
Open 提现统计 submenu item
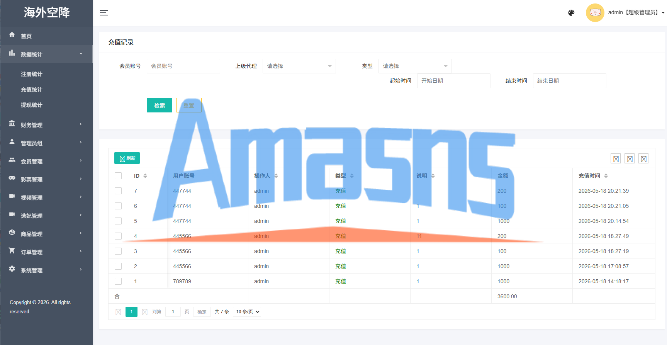tap(32, 105)
